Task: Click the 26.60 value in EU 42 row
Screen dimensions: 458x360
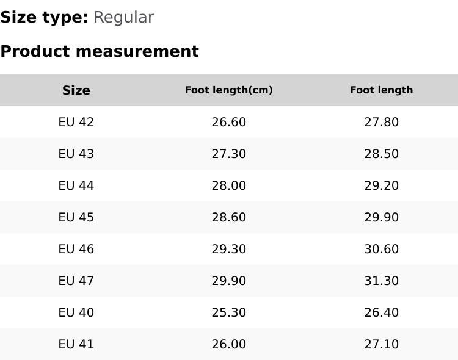Action: tap(229, 122)
